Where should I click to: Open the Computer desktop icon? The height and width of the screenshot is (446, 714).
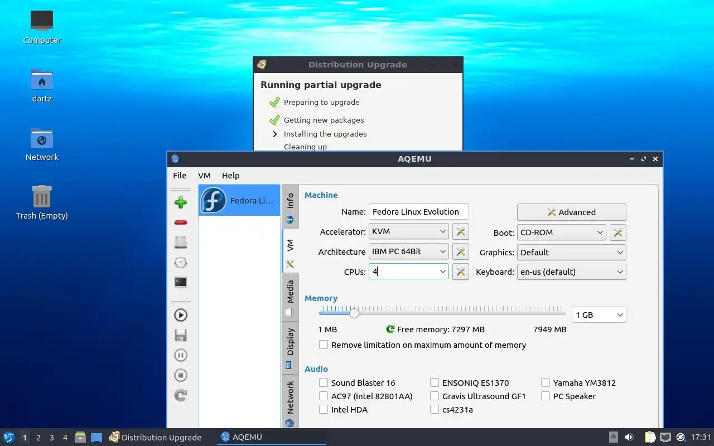(42, 27)
